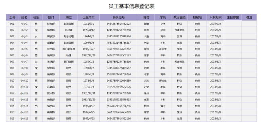The image size is (265, 130).
Task: Select ID number 45678921458756246
Action: point(119,106)
